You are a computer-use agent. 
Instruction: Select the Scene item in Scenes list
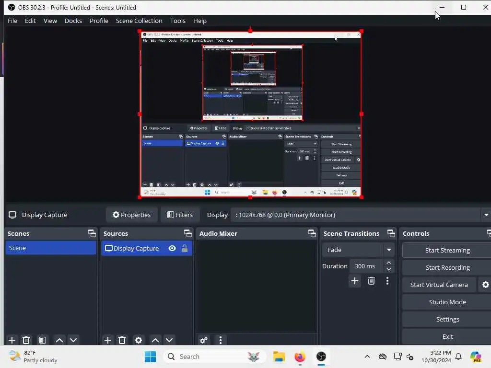coord(51,248)
